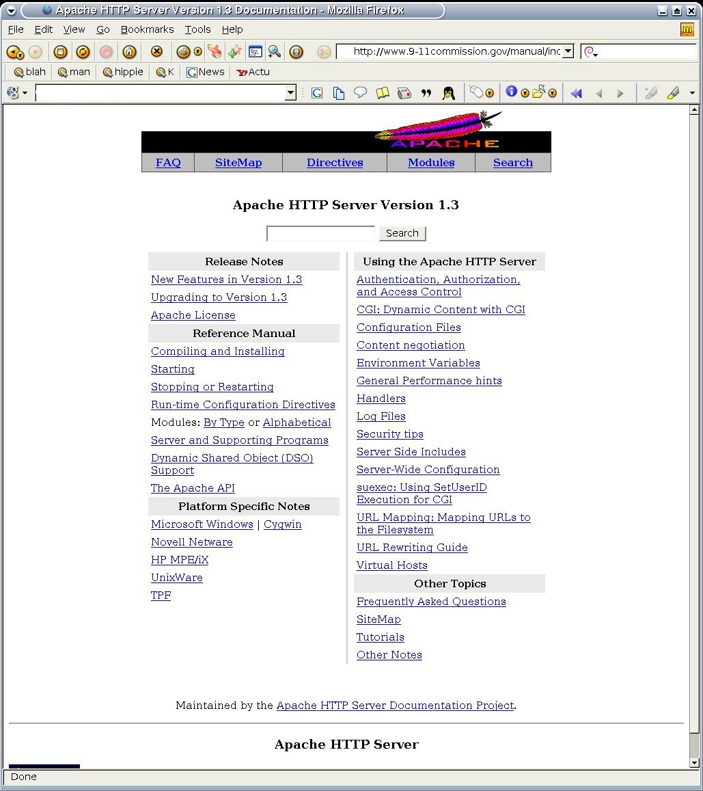Open the Google toolbar search dropdown arrow
The width and height of the screenshot is (703, 791).
point(290,93)
